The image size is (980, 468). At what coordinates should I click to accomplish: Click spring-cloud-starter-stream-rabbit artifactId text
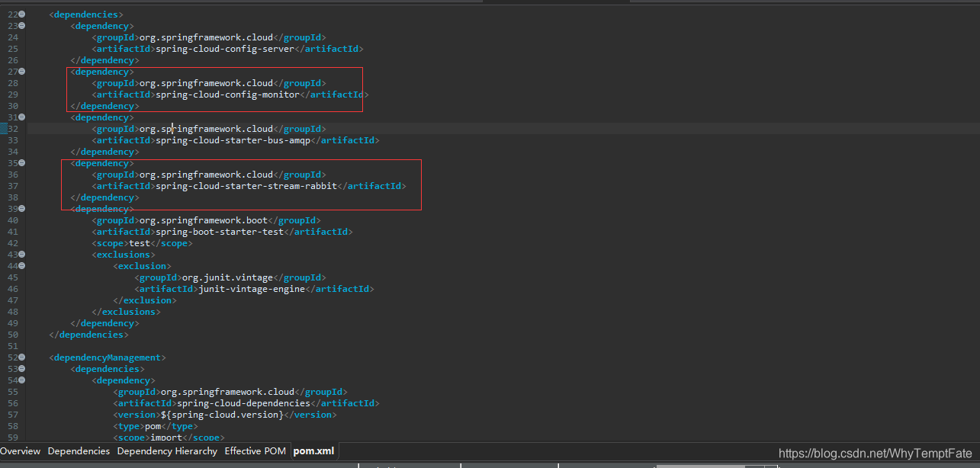tap(246, 186)
